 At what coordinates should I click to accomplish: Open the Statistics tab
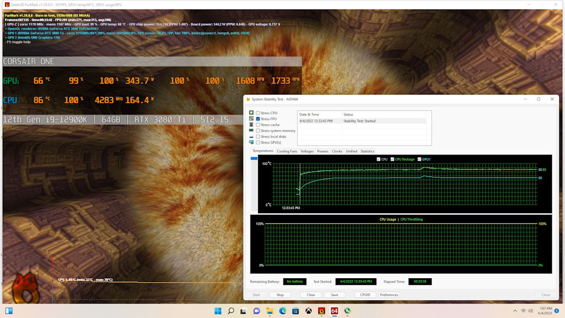tap(367, 151)
